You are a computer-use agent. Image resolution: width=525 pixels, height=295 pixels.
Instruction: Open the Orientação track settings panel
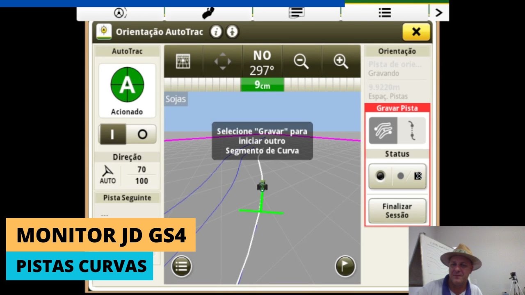[397, 51]
